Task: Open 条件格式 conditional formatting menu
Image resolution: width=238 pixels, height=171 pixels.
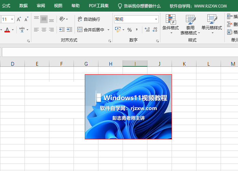Action: (x=171, y=24)
